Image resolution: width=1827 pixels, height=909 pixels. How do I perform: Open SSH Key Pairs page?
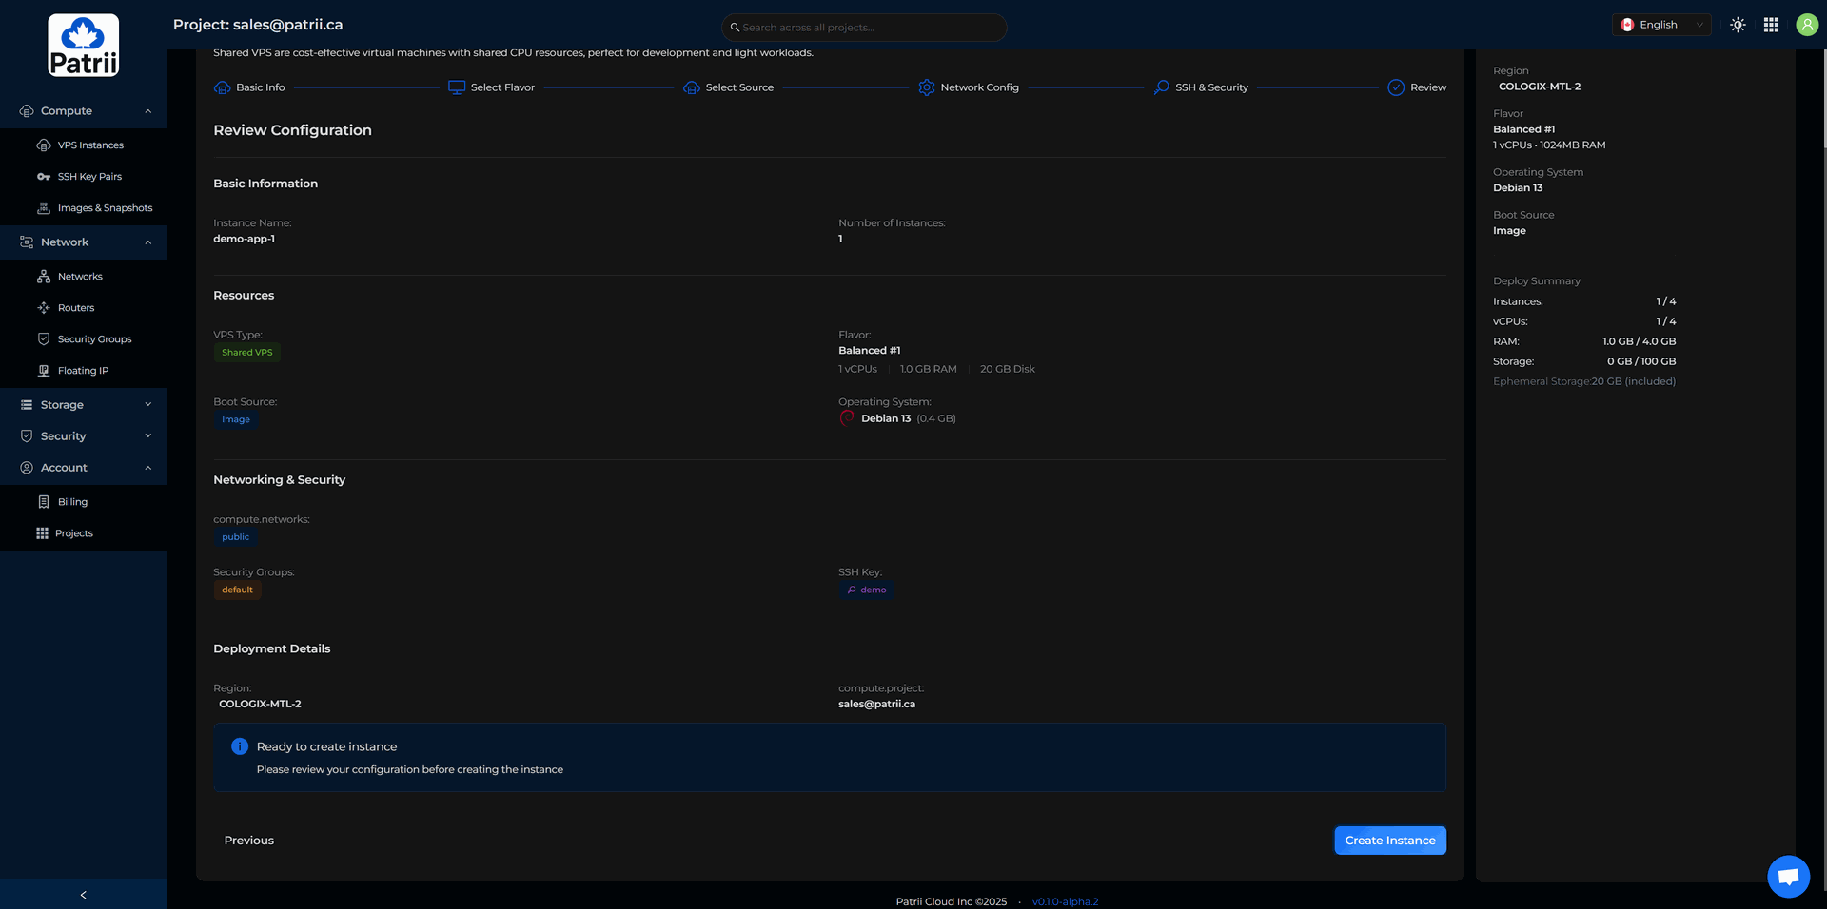pyautogui.click(x=89, y=177)
